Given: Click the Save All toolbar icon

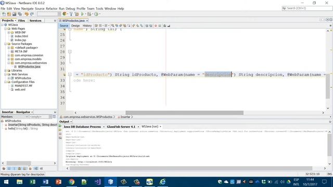Looking at the screenshot, I should (20, 14).
